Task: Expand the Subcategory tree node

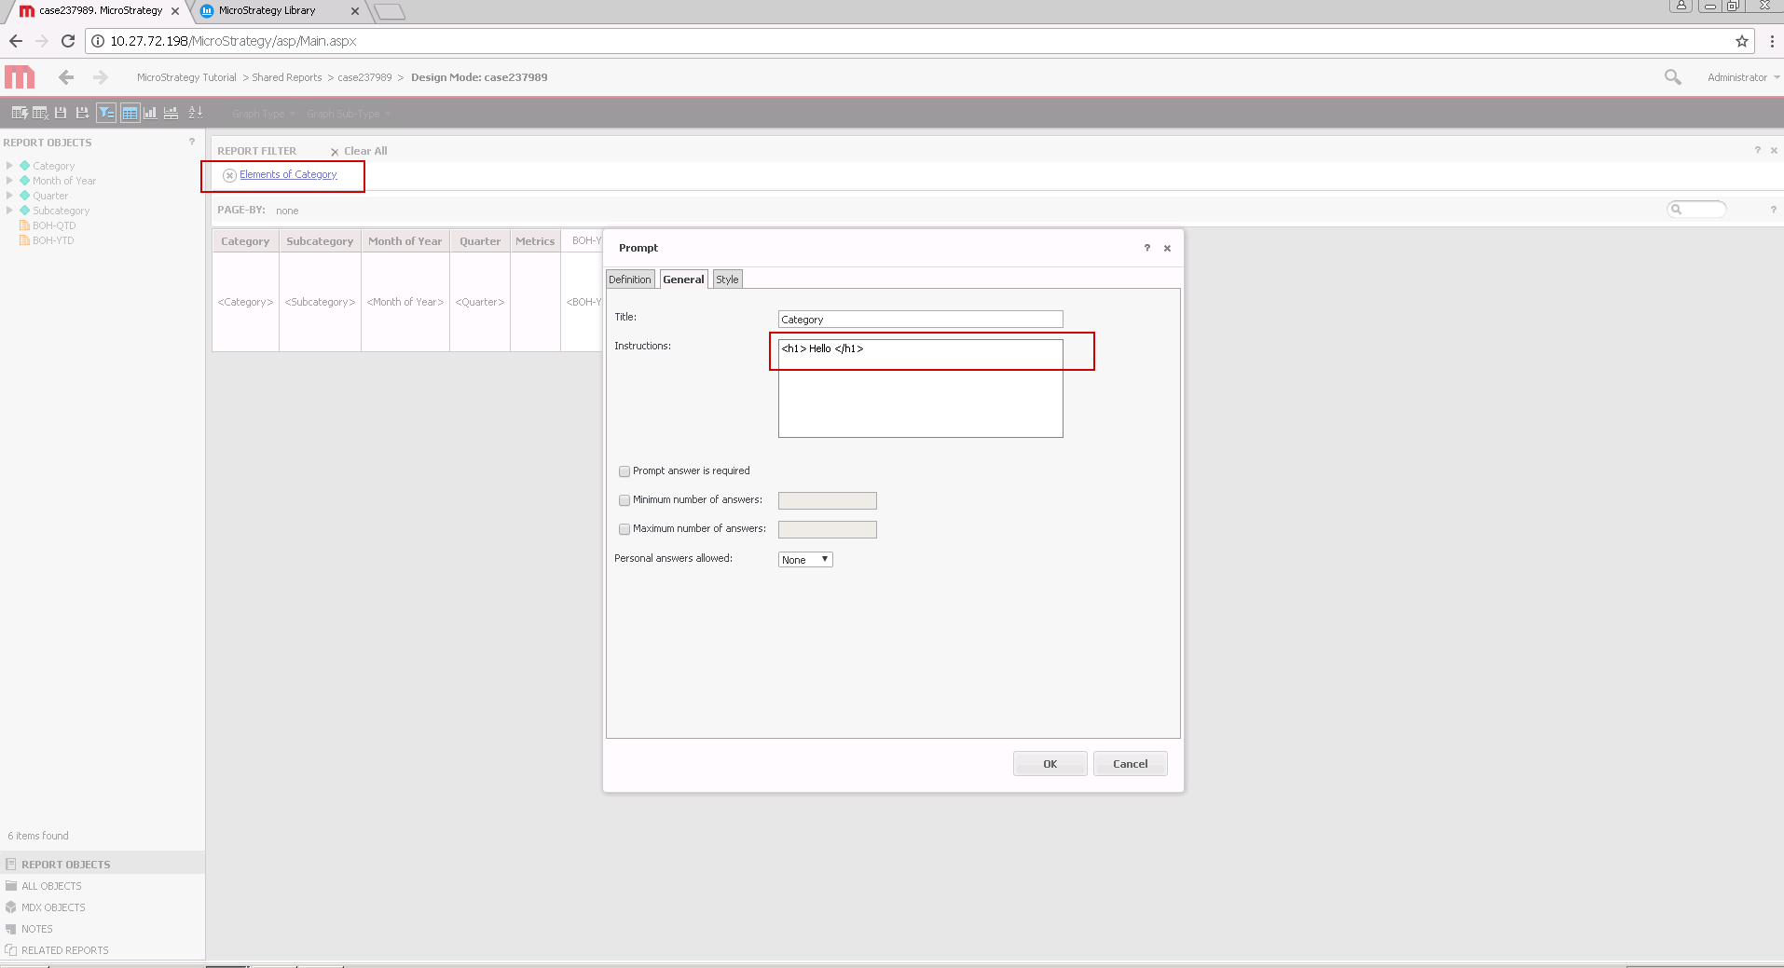Action: [x=9, y=211]
